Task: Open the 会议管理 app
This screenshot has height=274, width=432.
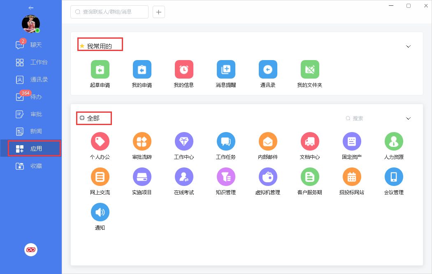Action: pyautogui.click(x=394, y=177)
